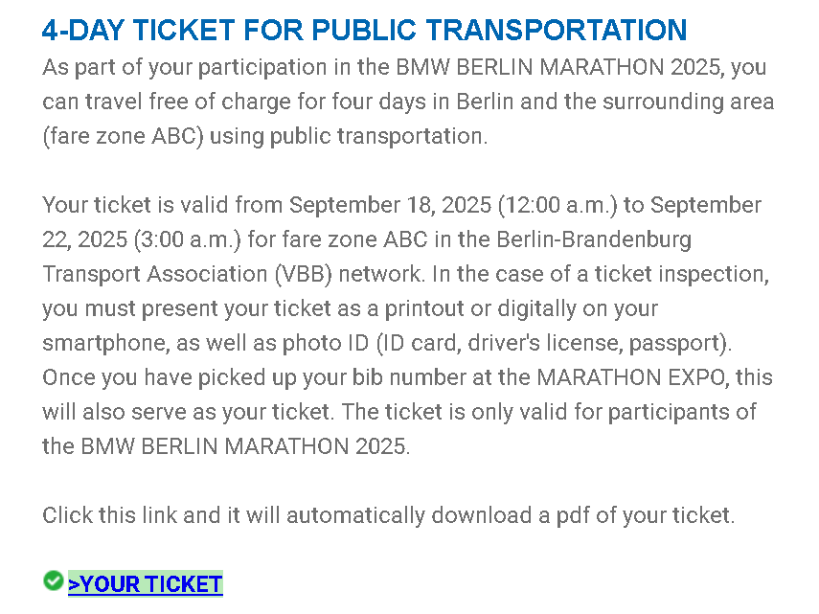Screen dimensions: 819x614
Task: Click the phrase 'ticket inspection'
Action: 681,274
